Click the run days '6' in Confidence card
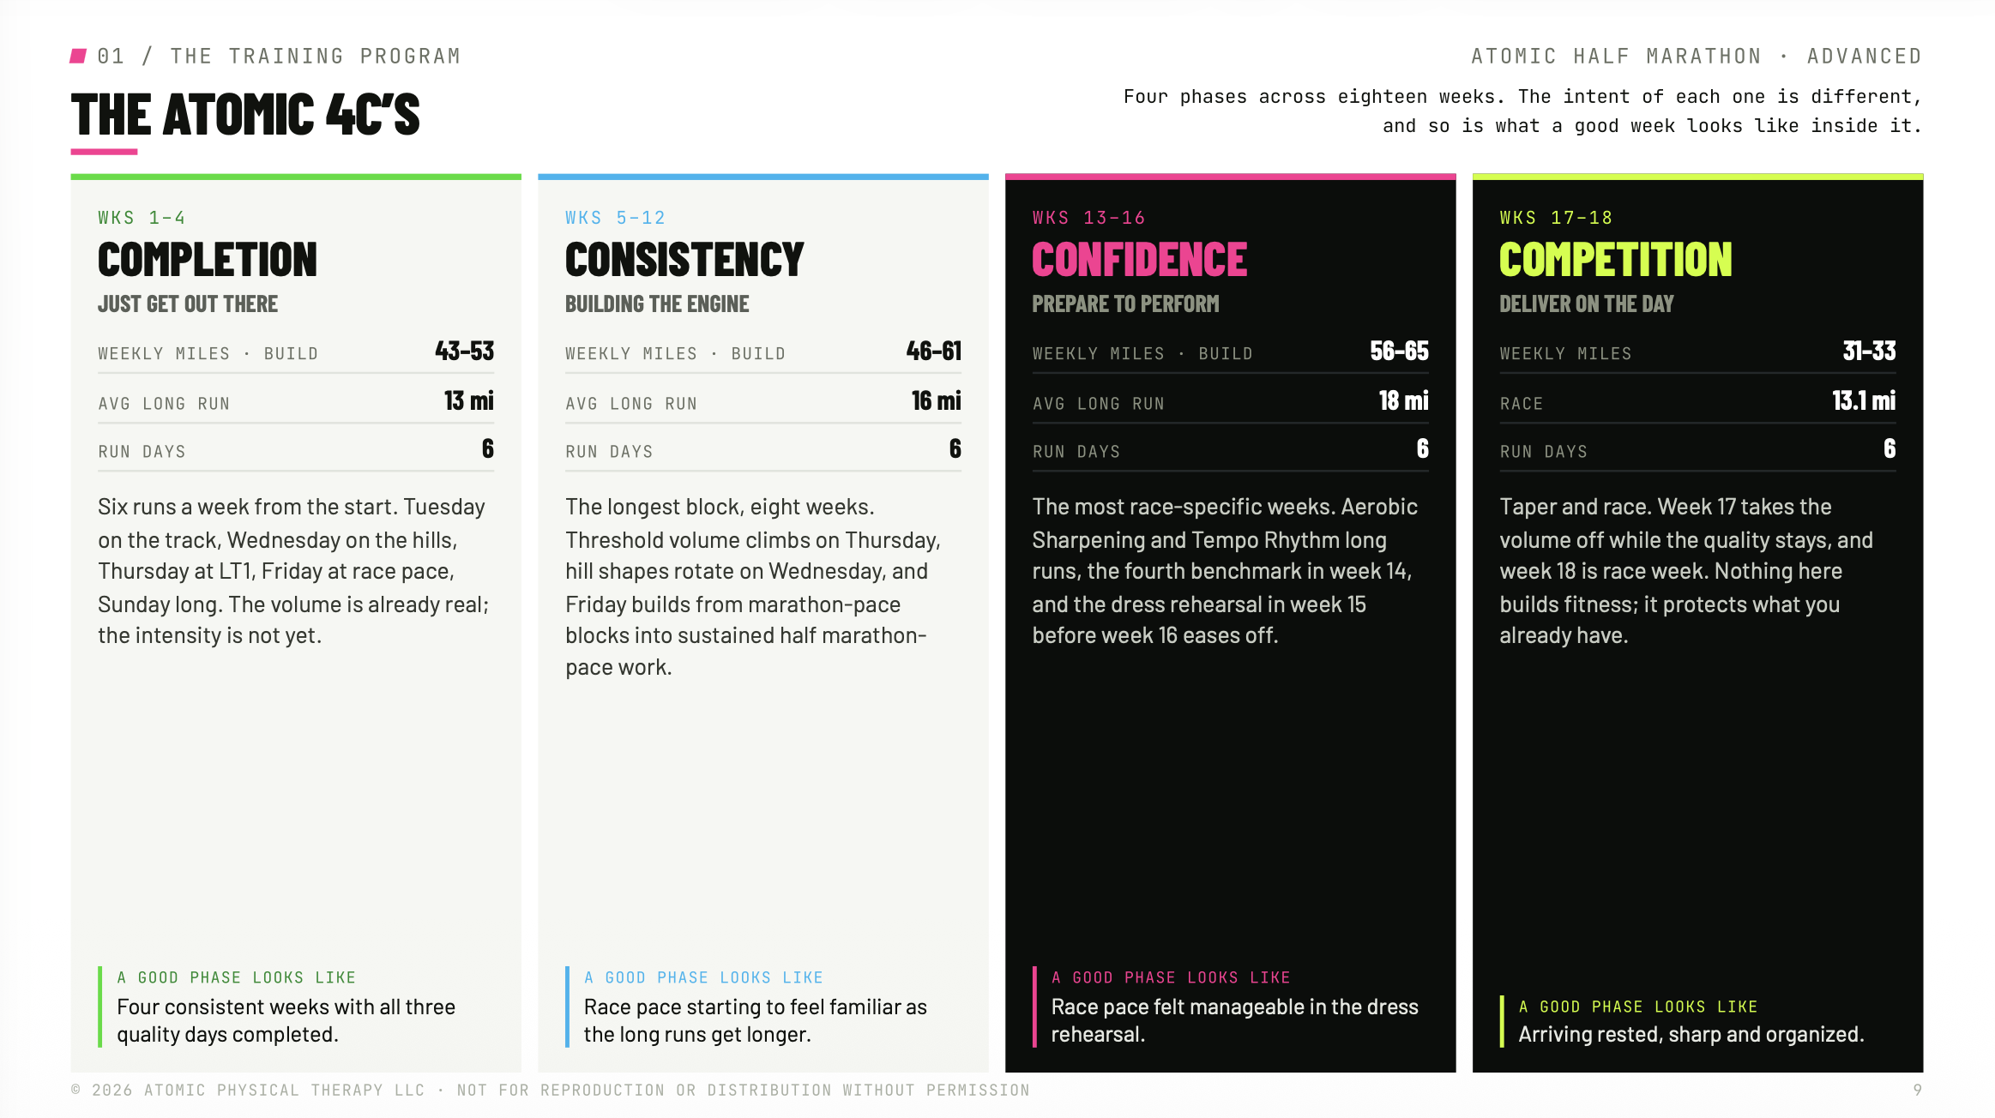This screenshot has width=1995, height=1118. (x=1423, y=449)
